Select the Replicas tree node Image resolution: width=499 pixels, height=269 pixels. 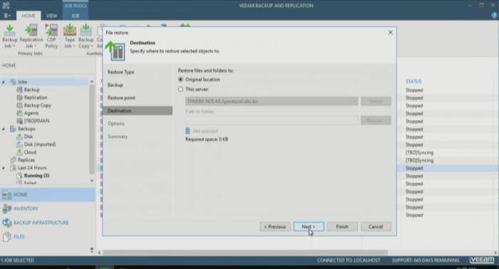(26, 159)
